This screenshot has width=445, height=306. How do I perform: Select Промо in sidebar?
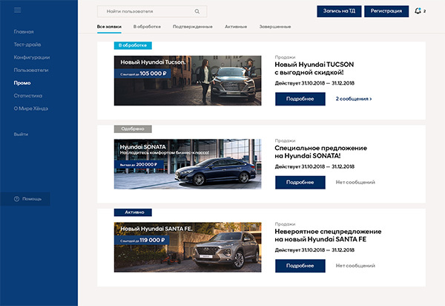tap(22, 83)
